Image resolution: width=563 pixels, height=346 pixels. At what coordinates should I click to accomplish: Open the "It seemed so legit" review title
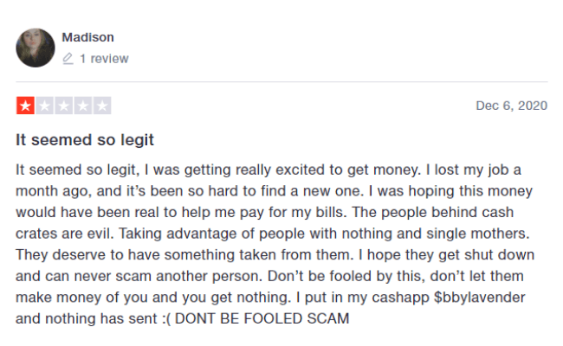[x=85, y=140]
